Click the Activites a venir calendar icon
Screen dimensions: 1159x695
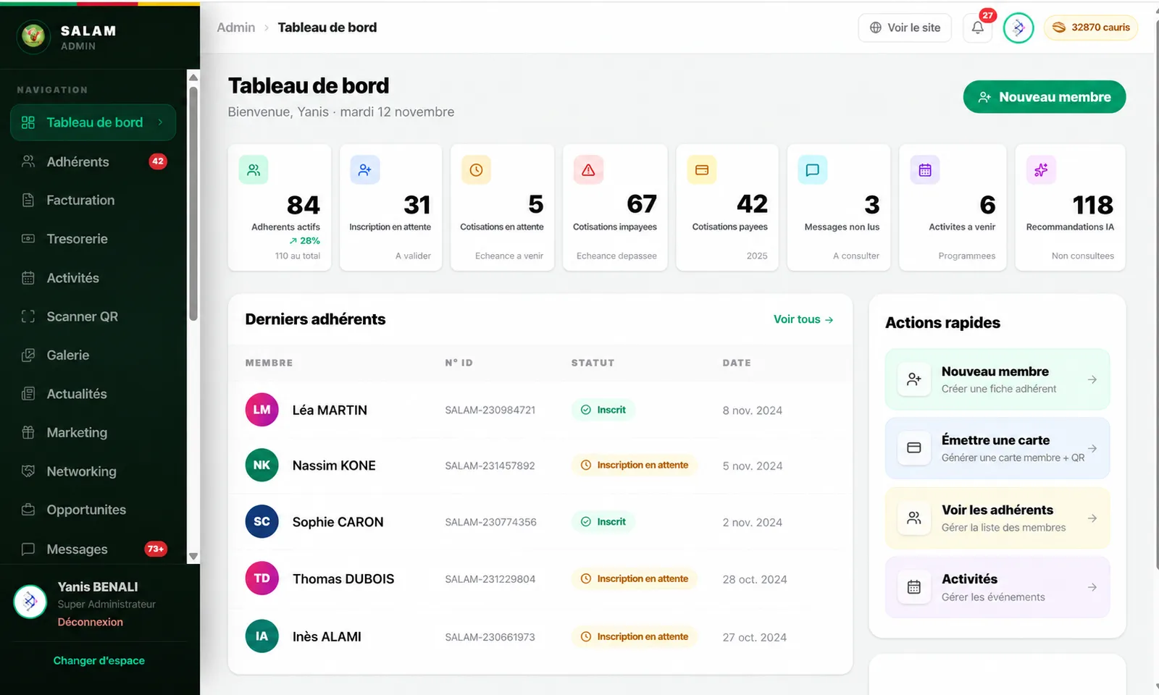point(925,170)
